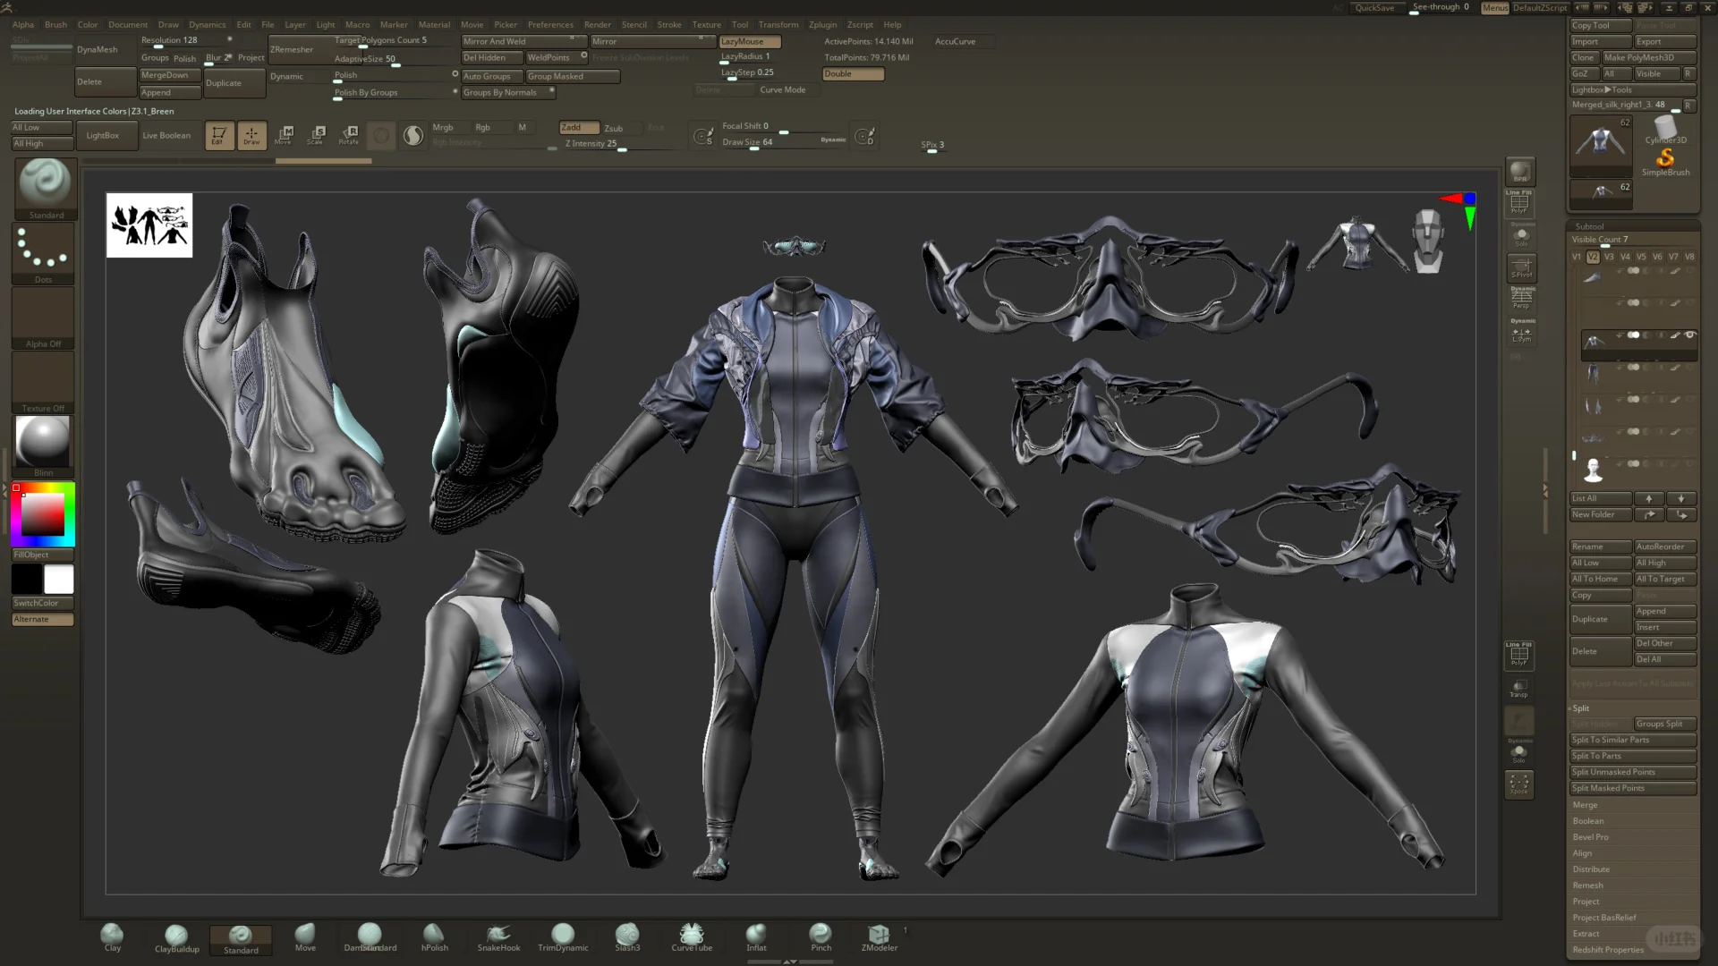1718x966 pixels.
Task: Open the Zplugin menu
Action: (x=821, y=25)
